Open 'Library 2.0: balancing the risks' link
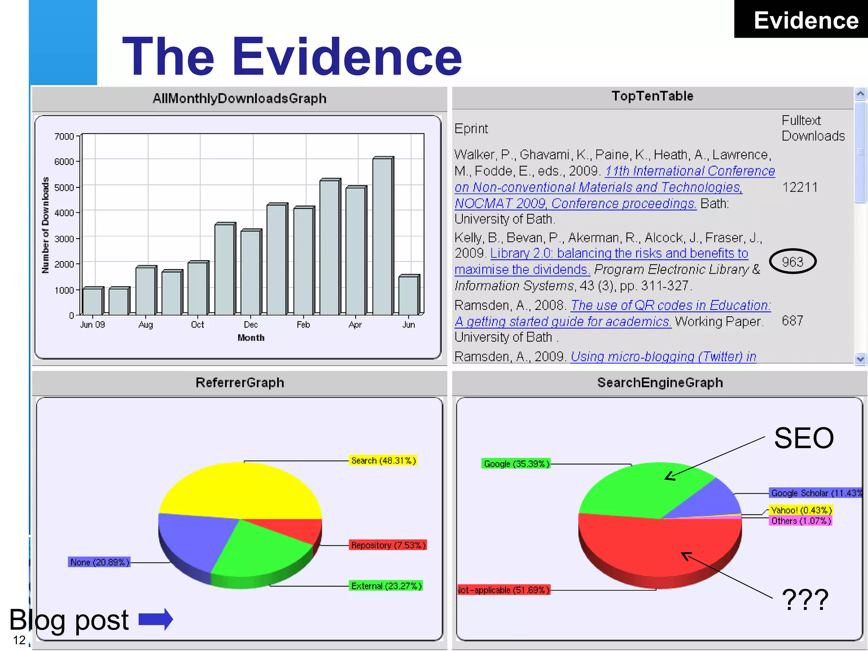Viewport: 868px width, 651px height. 619,253
